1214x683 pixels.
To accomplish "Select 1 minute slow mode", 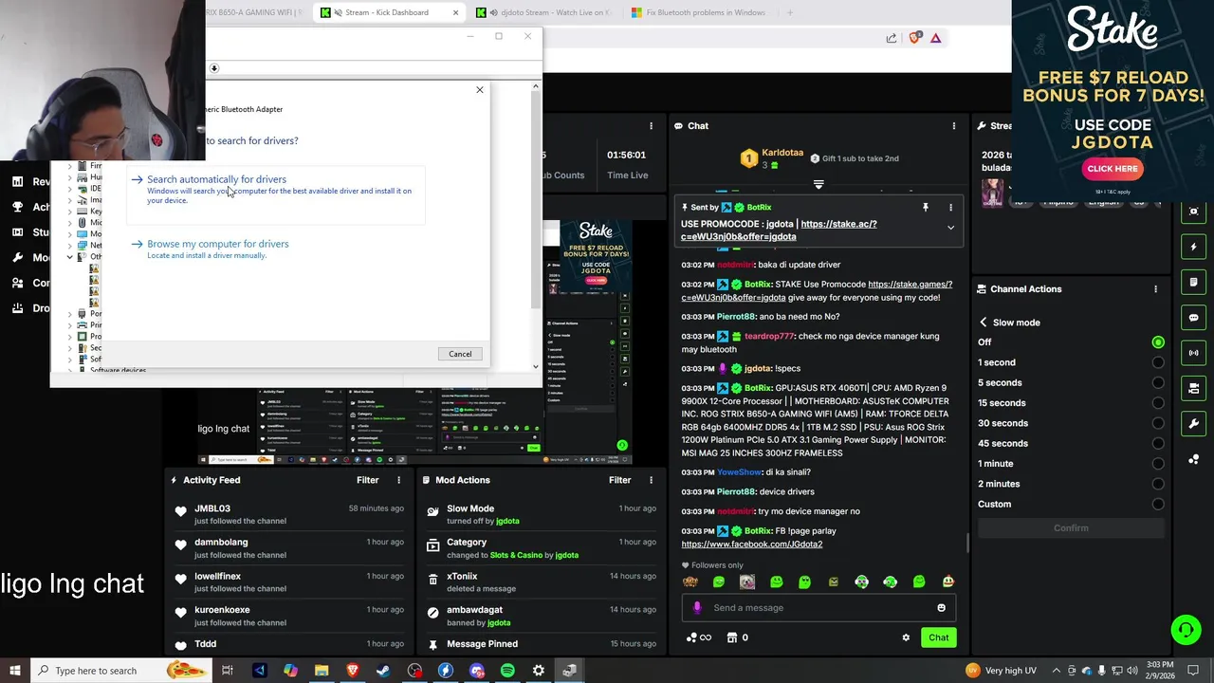I will [1158, 464].
